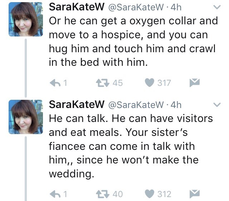
Task: View the 4h timestamp of first tweet
Action: [177, 7]
